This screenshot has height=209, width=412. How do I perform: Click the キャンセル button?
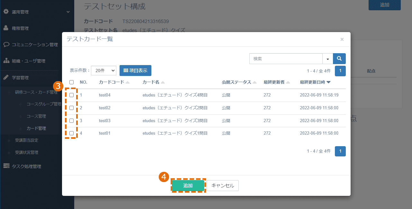pos(223,186)
